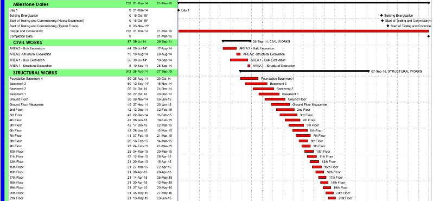This screenshot has height=201, width=433.
Task: Click the Ground Floor Mezzanine activity name
Action: 26,104
